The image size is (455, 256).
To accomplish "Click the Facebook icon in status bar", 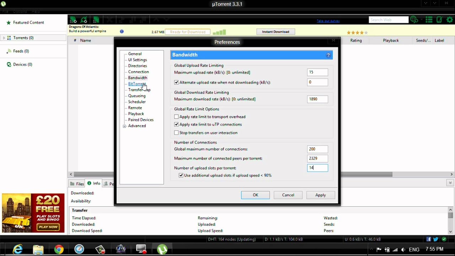I will [x=429, y=239].
